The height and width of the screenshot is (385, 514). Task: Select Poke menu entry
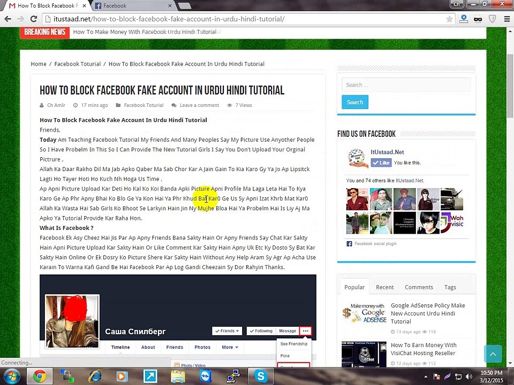(285, 356)
